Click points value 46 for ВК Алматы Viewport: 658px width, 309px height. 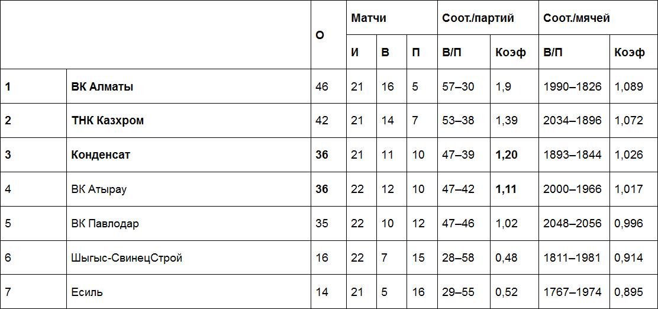[322, 86]
